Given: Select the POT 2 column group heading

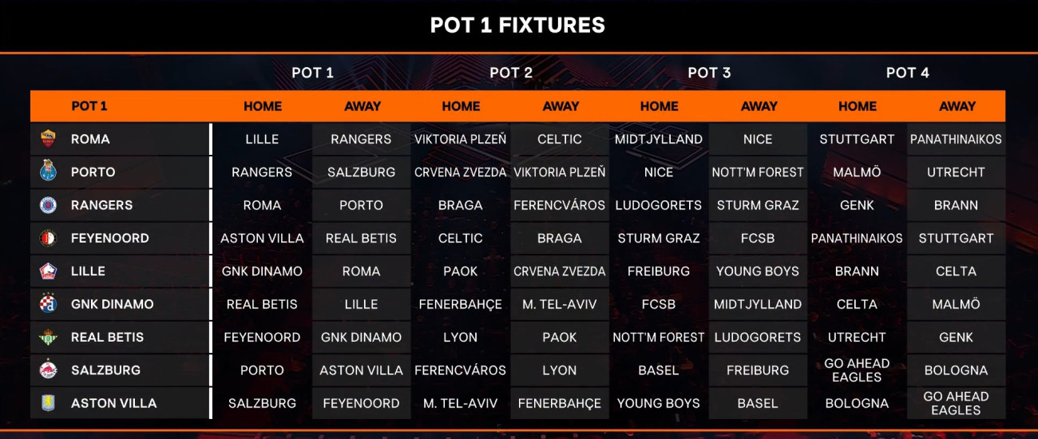Looking at the screenshot, I should click(511, 73).
